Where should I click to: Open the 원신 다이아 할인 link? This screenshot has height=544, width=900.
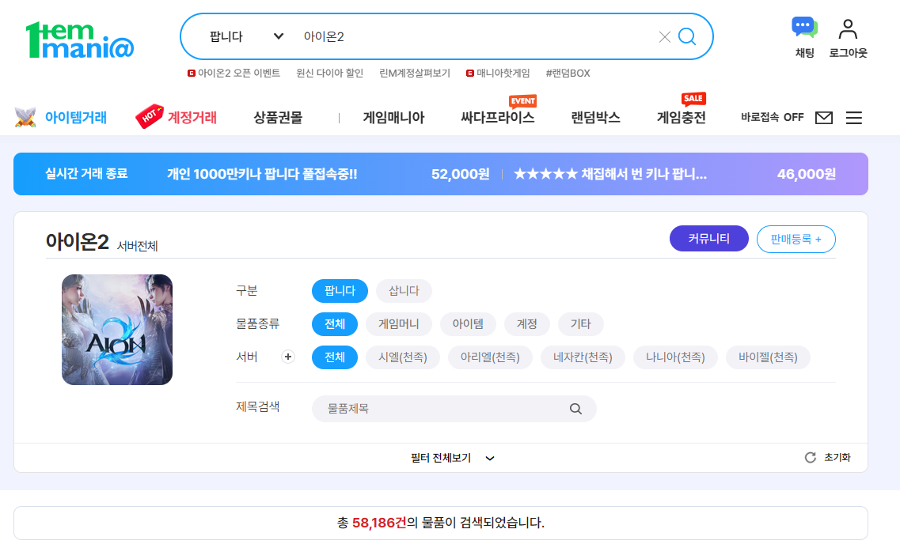click(x=329, y=74)
